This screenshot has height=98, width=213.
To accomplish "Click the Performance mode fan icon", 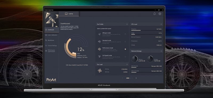I will 99,49.
